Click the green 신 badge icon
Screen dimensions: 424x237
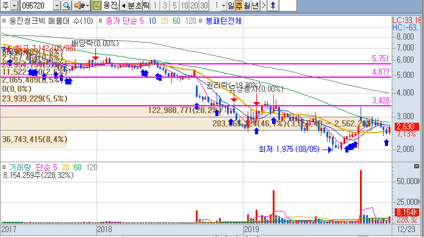tap(97, 5)
